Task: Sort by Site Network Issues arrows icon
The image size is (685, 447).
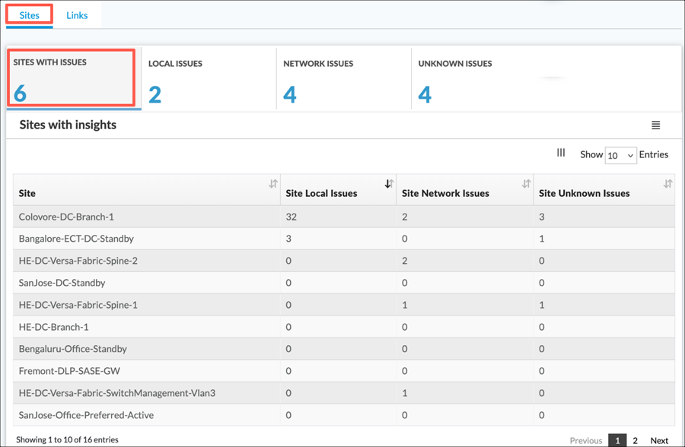Action: point(526,184)
